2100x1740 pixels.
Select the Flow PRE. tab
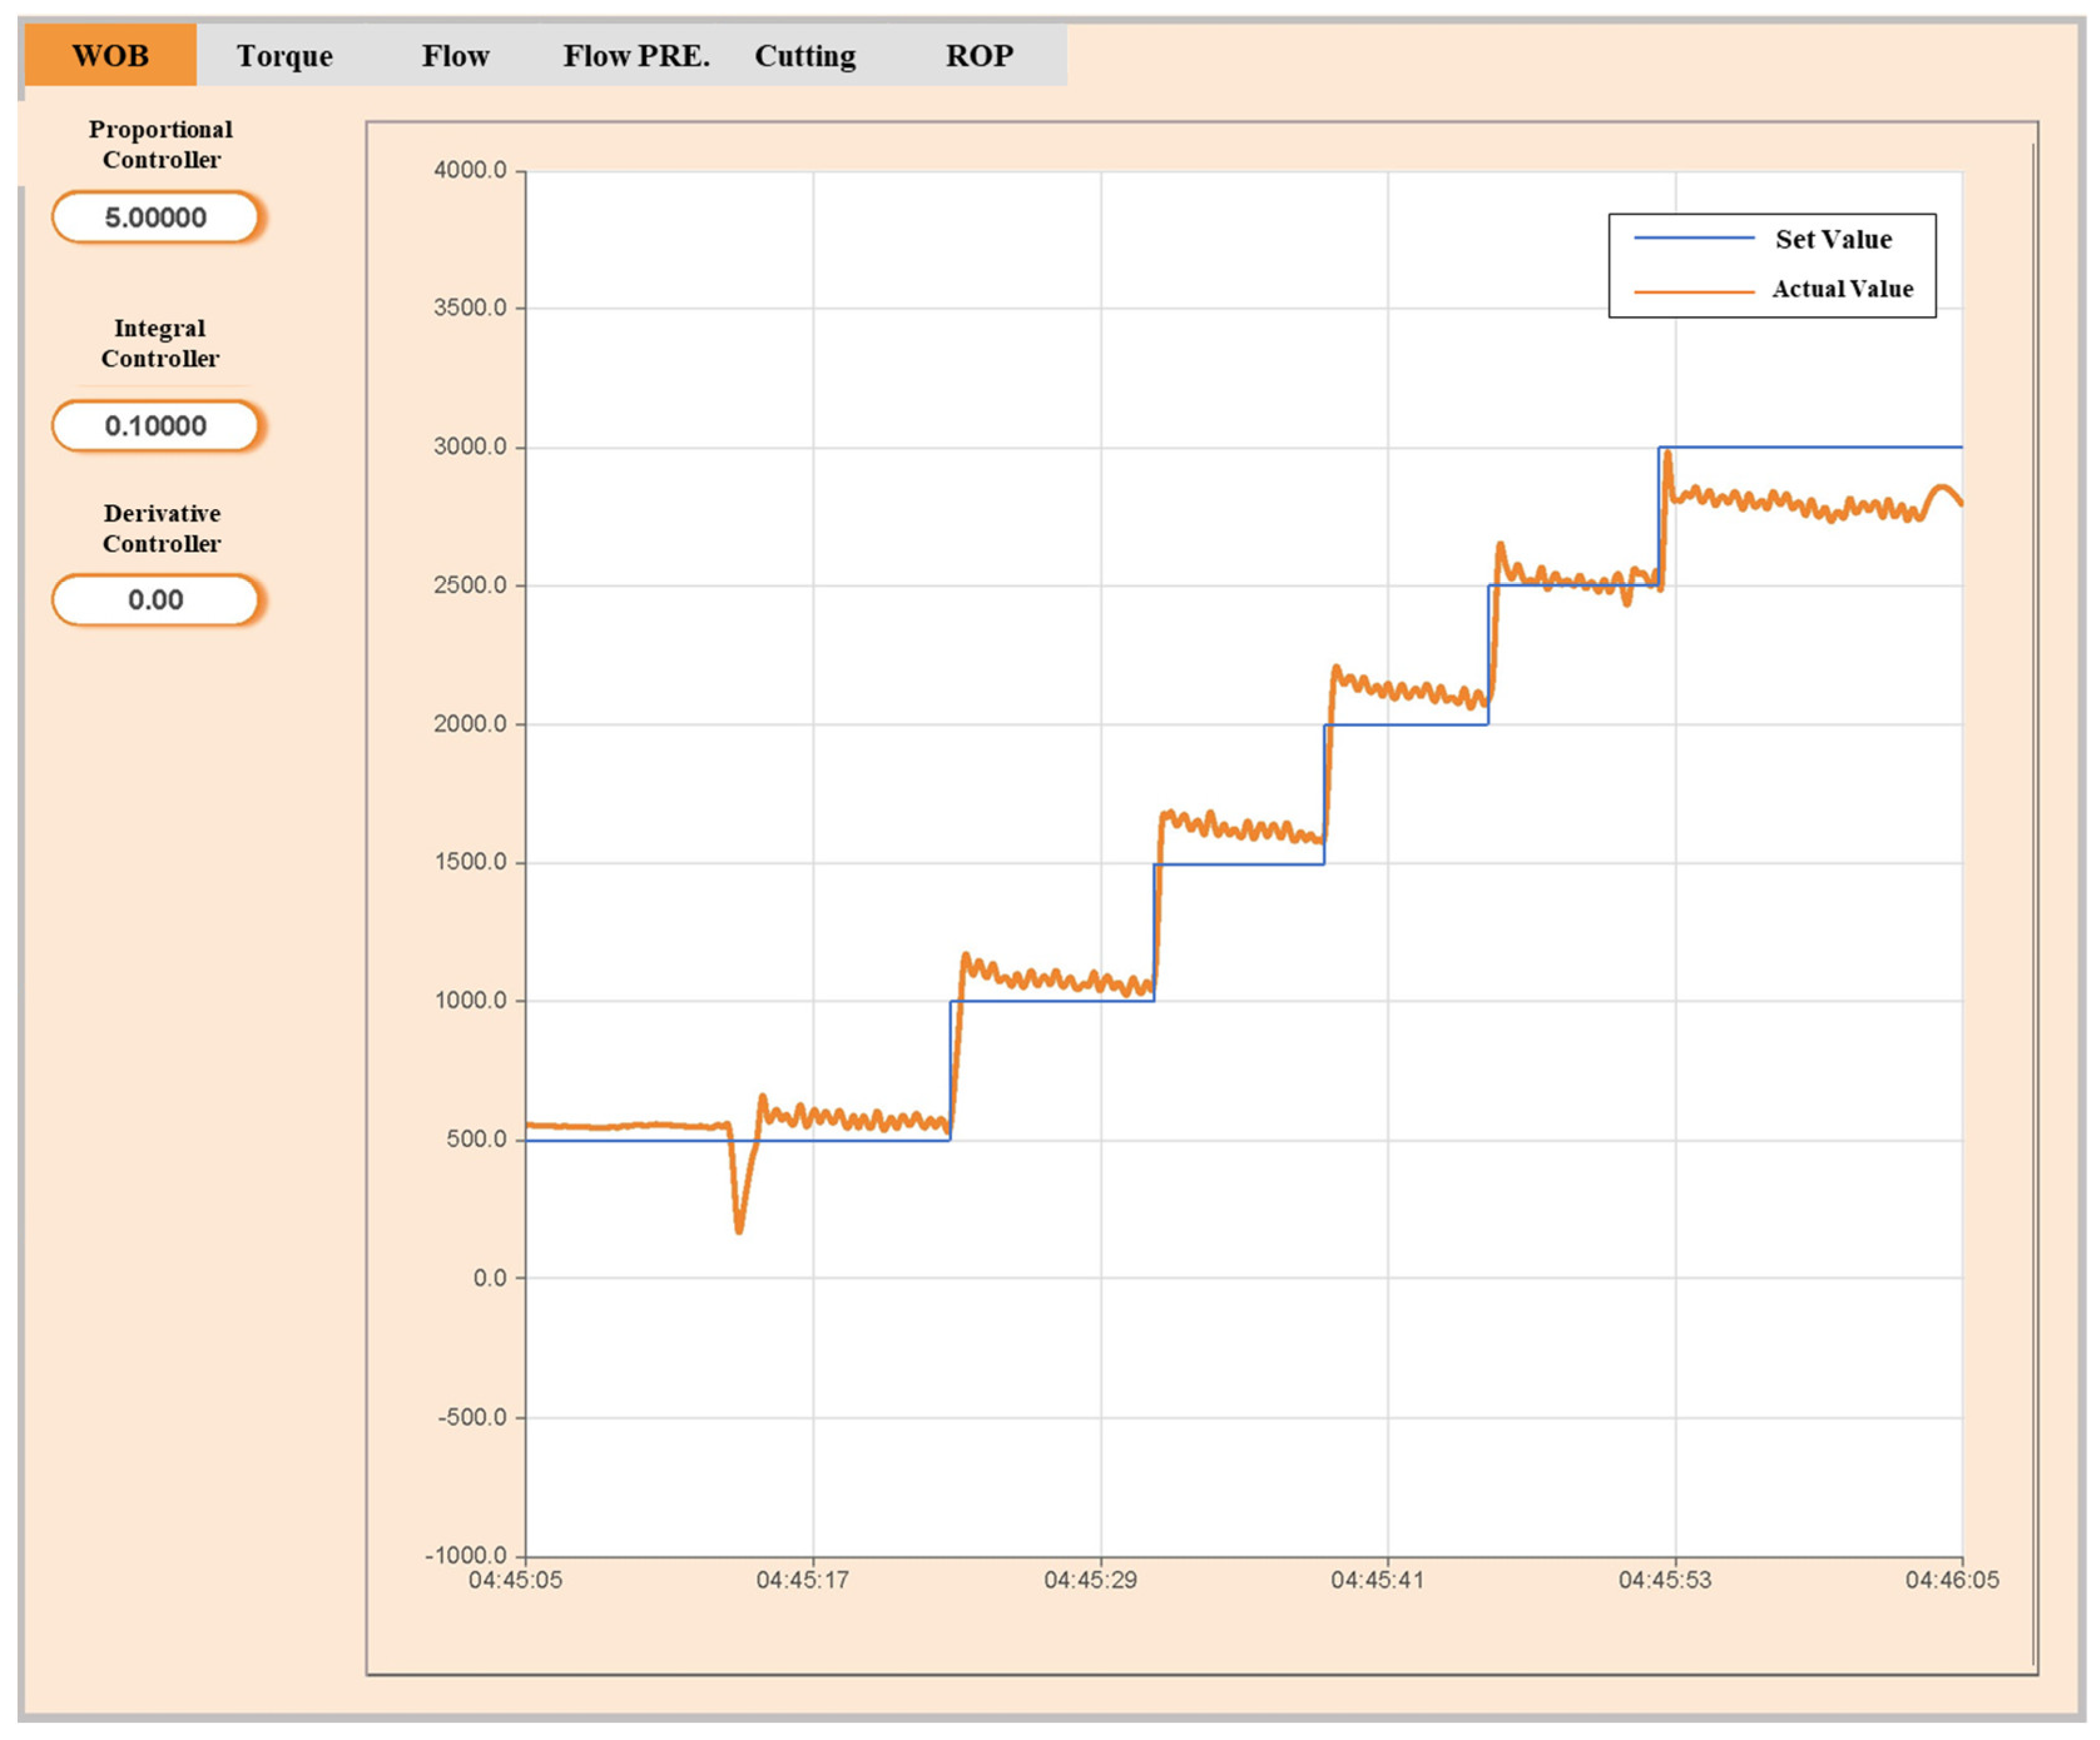(636, 56)
